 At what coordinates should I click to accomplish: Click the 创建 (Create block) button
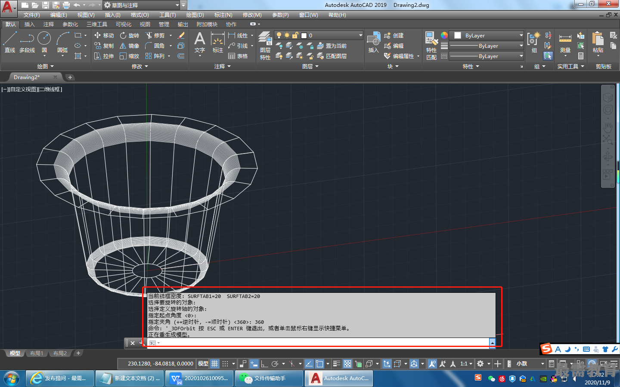pyautogui.click(x=394, y=35)
